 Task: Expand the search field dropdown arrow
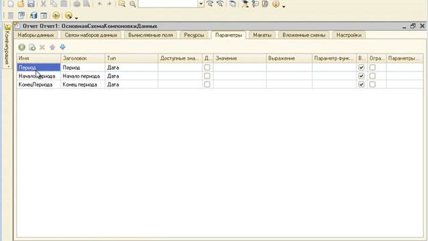tap(201, 4)
